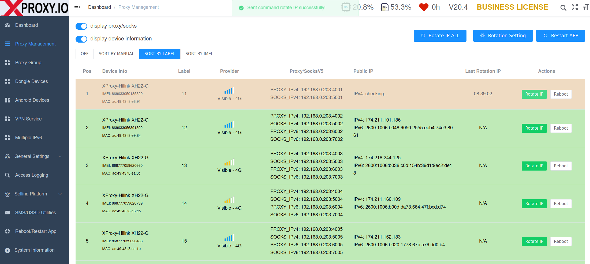Select the OFF sort option
The width and height of the screenshot is (590, 264).
(85, 54)
